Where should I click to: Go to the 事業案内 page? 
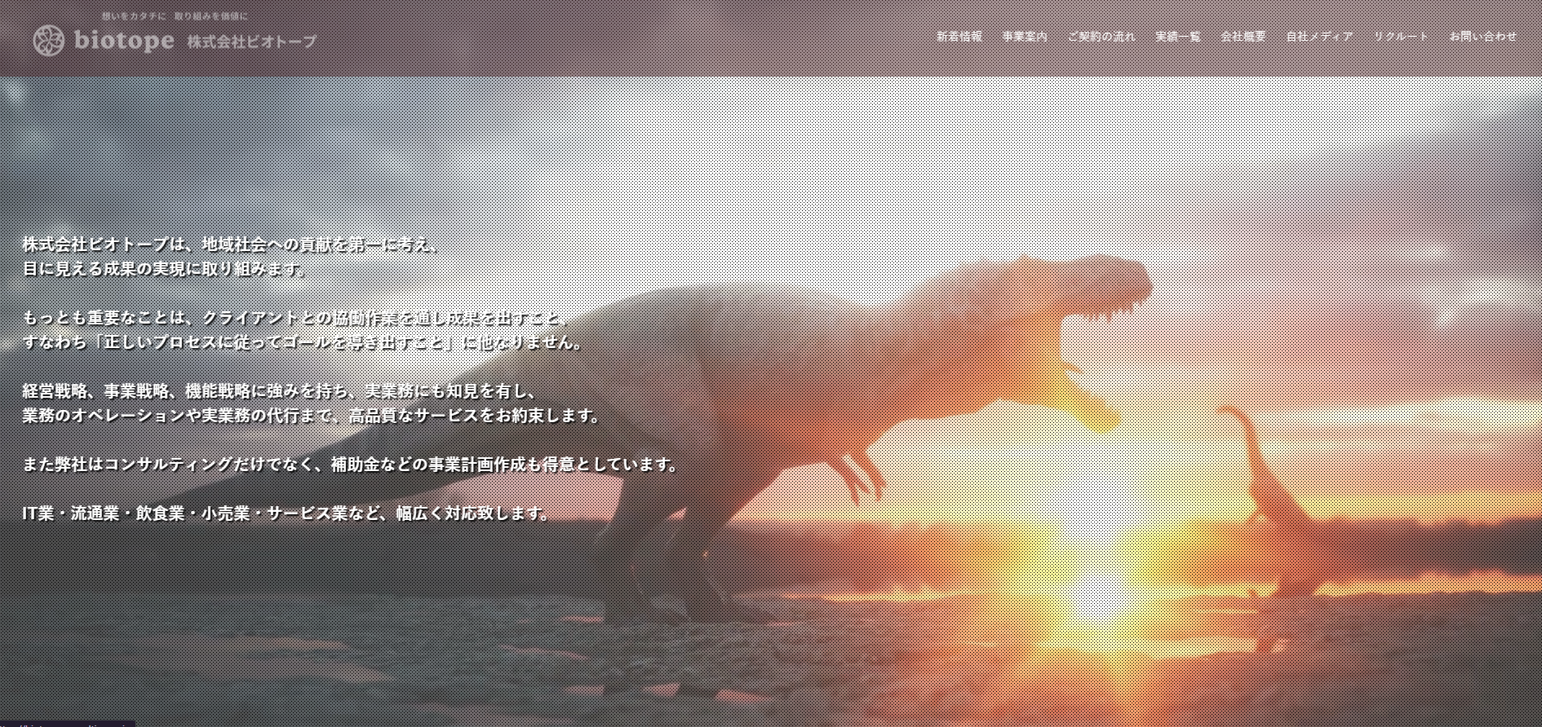tap(1025, 37)
